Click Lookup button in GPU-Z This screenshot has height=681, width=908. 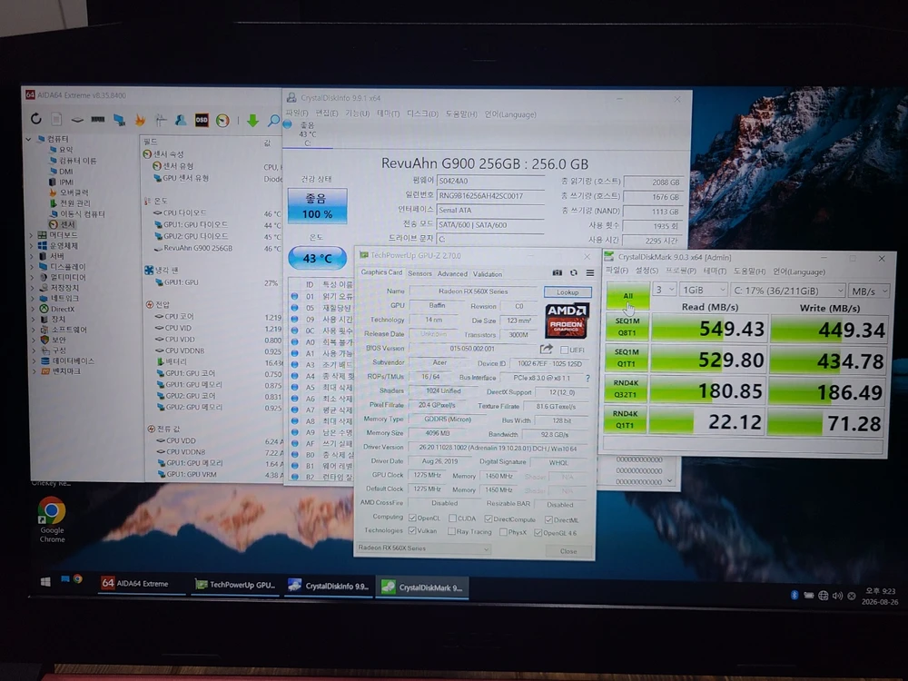click(x=567, y=291)
